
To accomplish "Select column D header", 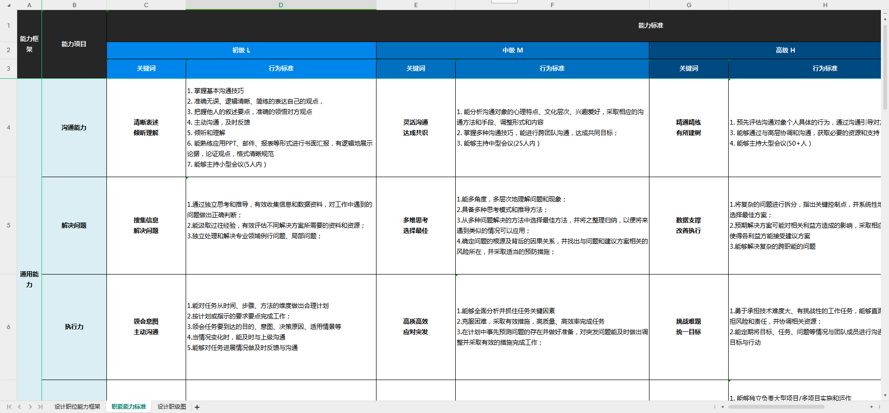I will [x=281, y=5].
